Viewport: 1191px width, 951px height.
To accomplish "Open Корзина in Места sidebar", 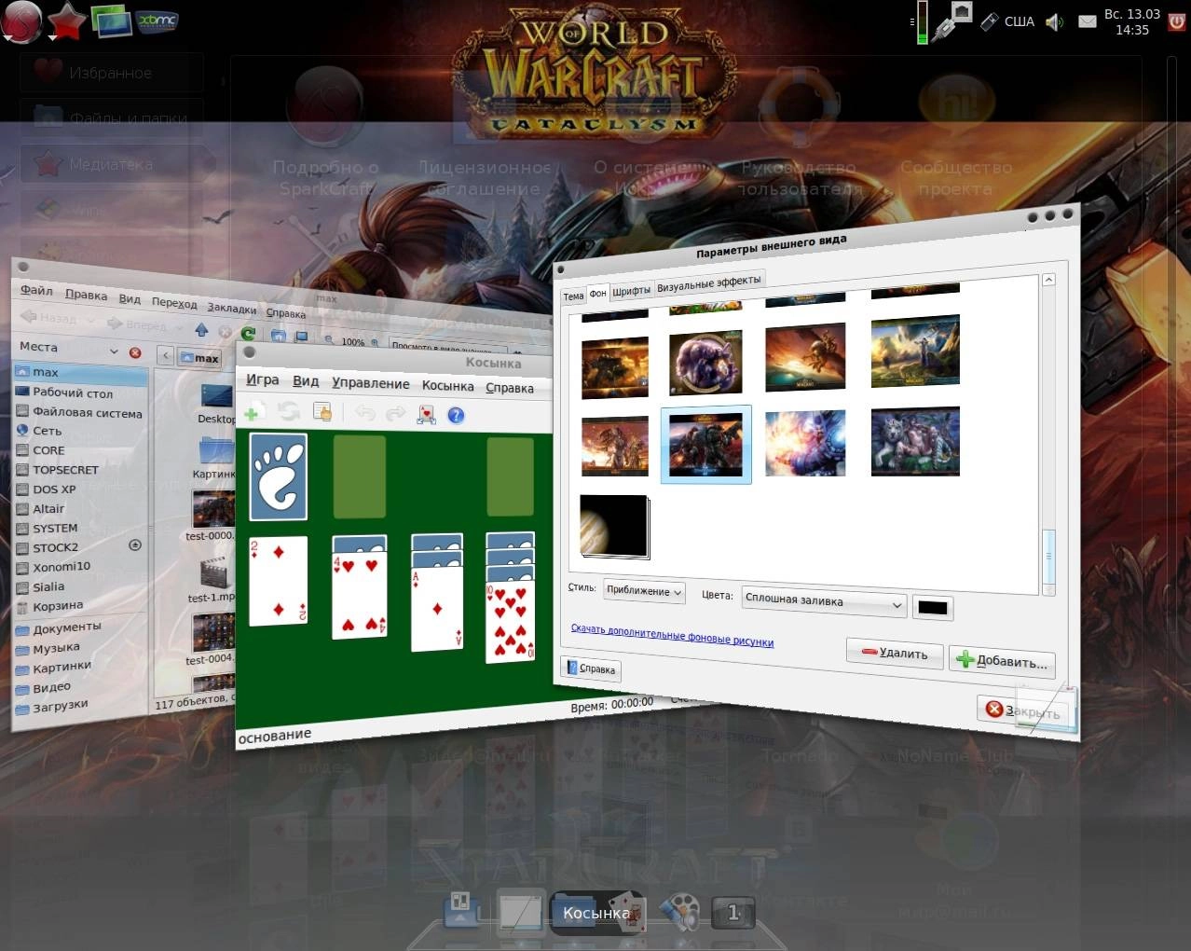I will click(x=58, y=606).
